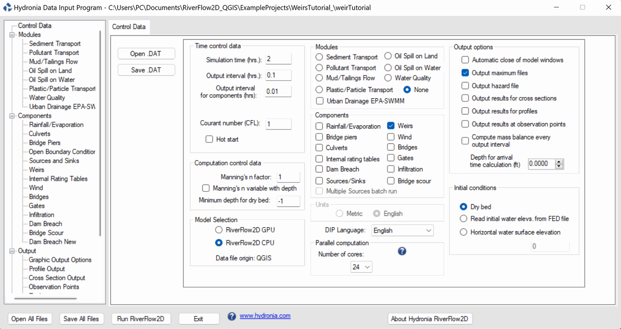Click the Hydronia app icon in title bar

(7, 7)
